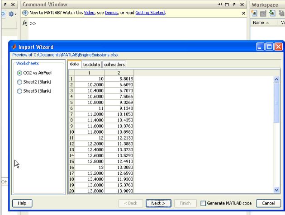Viewport: 285px width, 215px height.
Task: Click the Help button
Action: click(22, 203)
